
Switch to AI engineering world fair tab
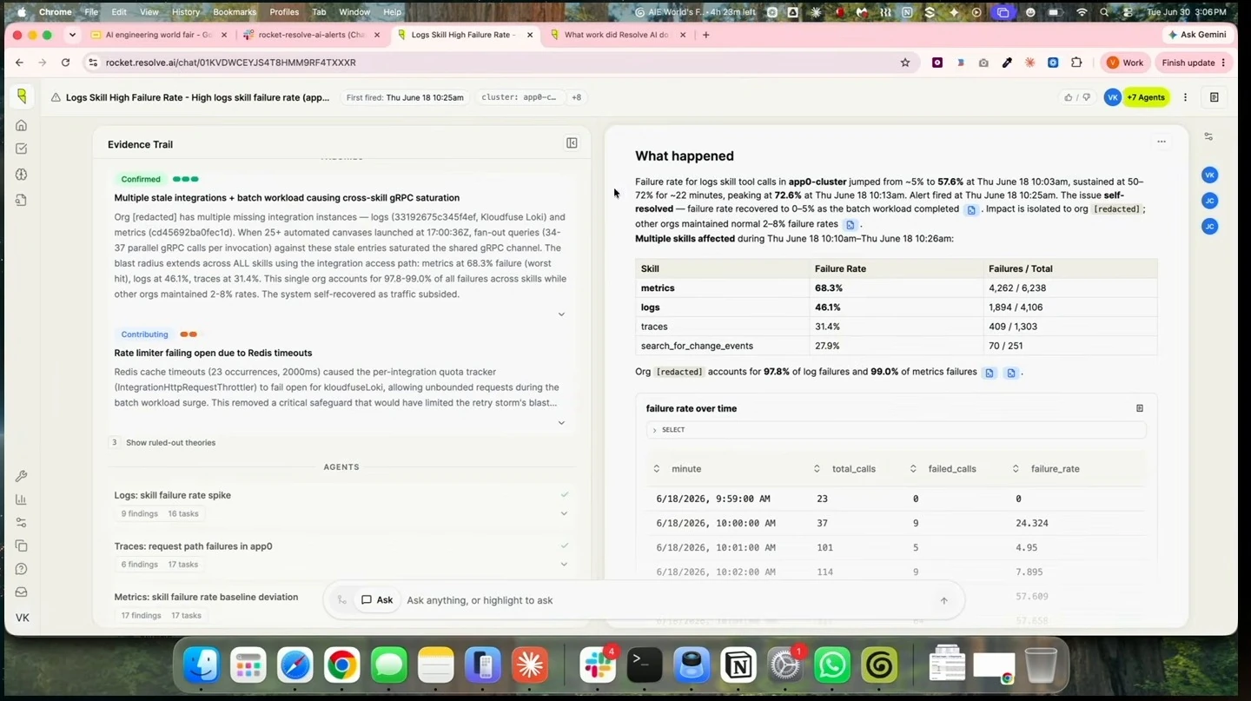158,35
